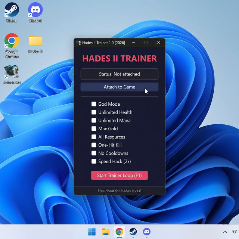Click the trainer window title bar icon
Image resolution: width=239 pixels, height=239 pixels.
79,43
